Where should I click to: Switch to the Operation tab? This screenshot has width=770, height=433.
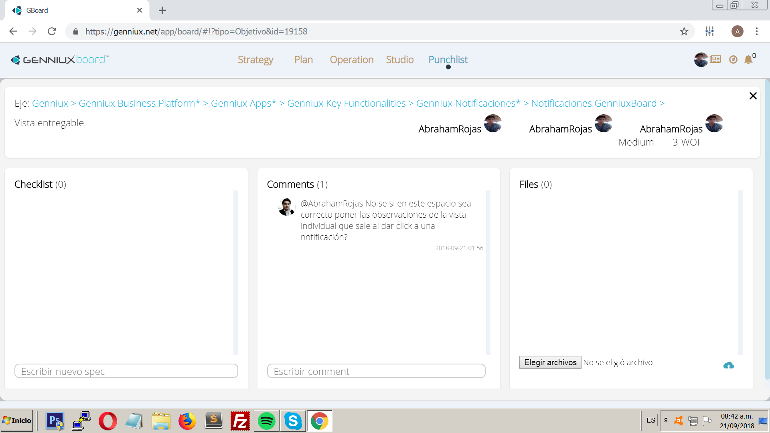352,60
